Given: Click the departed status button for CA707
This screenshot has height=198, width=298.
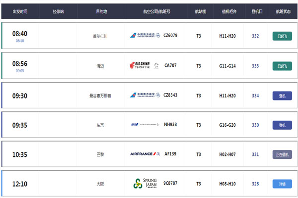Looking at the screenshot, I should 282,66.
